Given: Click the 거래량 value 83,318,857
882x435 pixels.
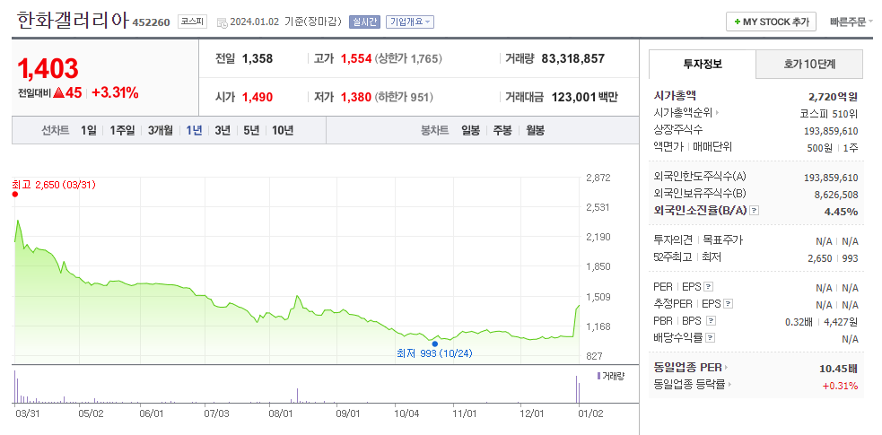Looking at the screenshot, I should click(572, 58).
